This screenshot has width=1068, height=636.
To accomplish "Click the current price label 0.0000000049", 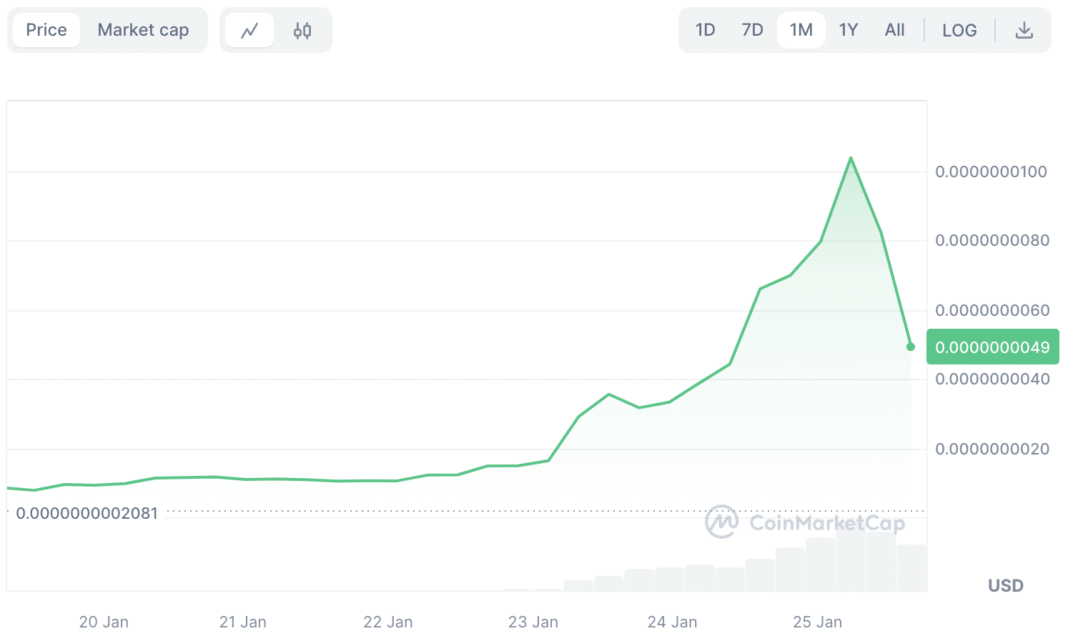I will click(992, 347).
